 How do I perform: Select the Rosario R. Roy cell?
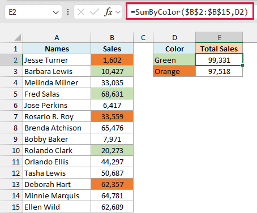(x=57, y=116)
